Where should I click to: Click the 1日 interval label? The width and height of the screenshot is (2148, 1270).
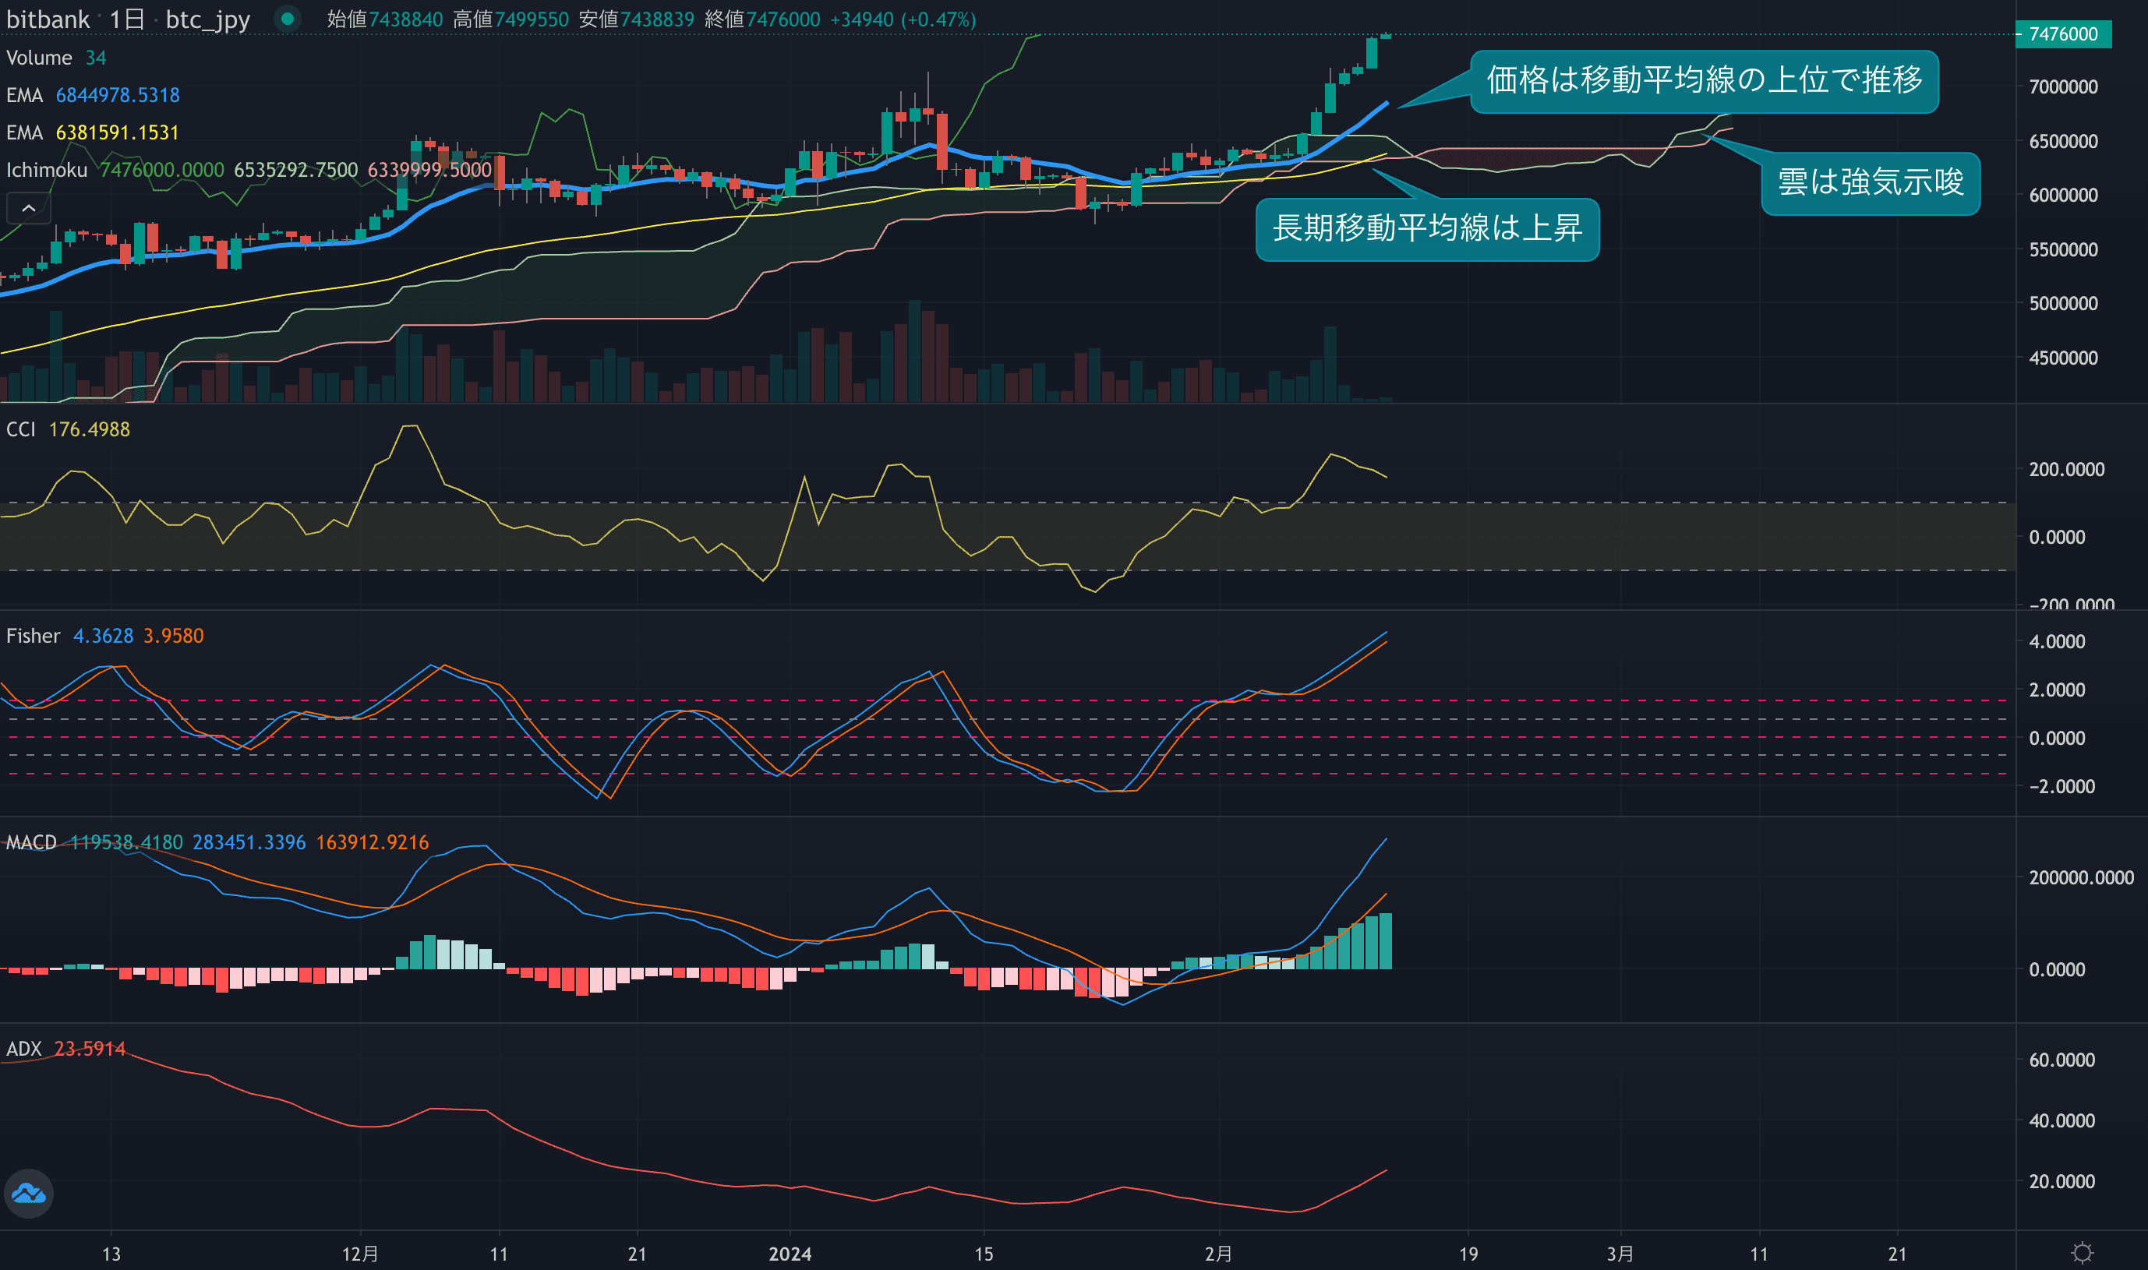pos(127,19)
